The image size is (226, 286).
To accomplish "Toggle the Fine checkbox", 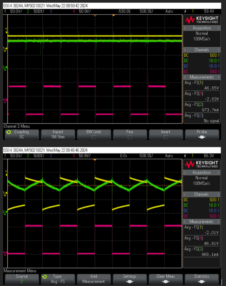I will (130, 137).
